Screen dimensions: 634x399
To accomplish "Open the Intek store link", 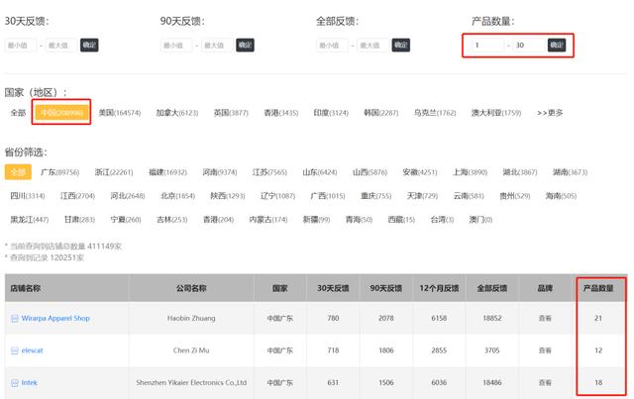I will pos(29,382).
